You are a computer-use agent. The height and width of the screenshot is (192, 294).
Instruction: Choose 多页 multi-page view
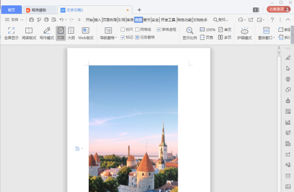tap(224, 38)
